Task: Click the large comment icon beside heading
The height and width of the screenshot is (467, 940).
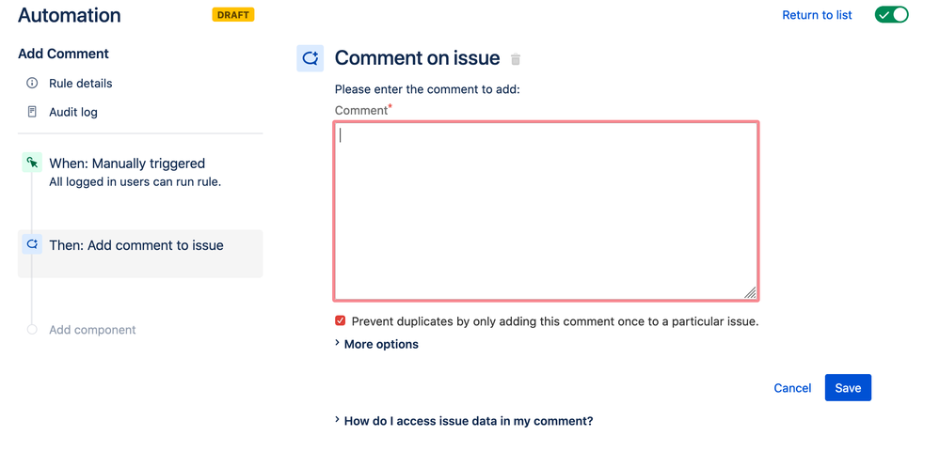Action: (310, 58)
